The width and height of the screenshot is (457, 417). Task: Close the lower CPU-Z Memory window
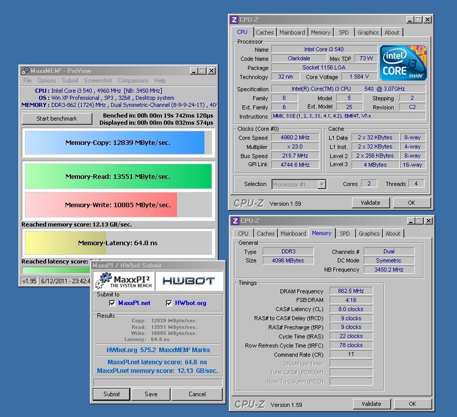tap(429, 221)
